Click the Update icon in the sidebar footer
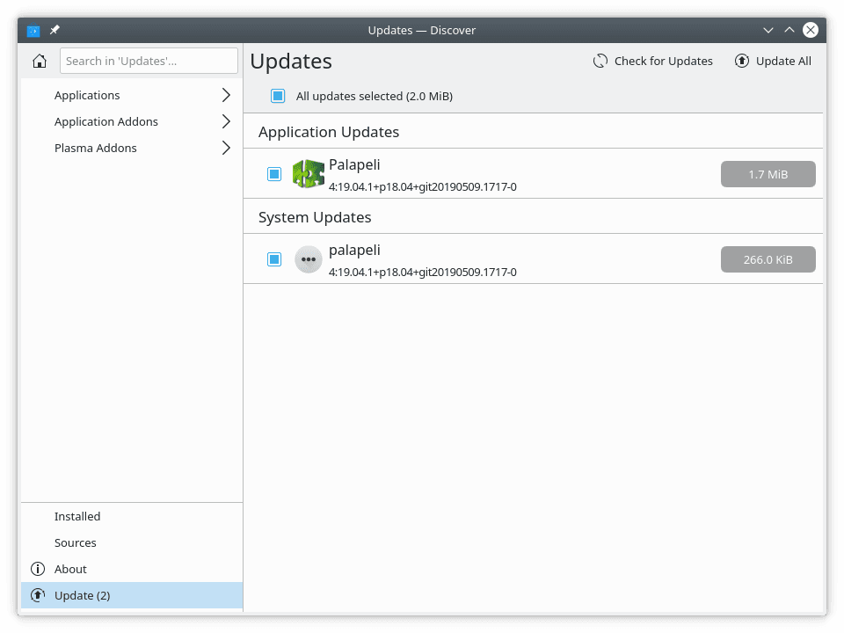The image size is (844, 633). tap(38, 595)
